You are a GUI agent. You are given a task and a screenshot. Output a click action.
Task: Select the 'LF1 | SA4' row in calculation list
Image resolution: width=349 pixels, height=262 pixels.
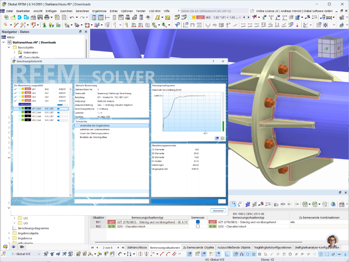tap(41, 108)
